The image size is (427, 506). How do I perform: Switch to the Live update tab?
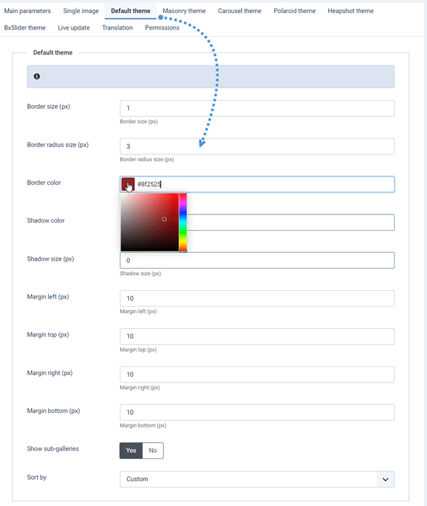pos(74,28)
